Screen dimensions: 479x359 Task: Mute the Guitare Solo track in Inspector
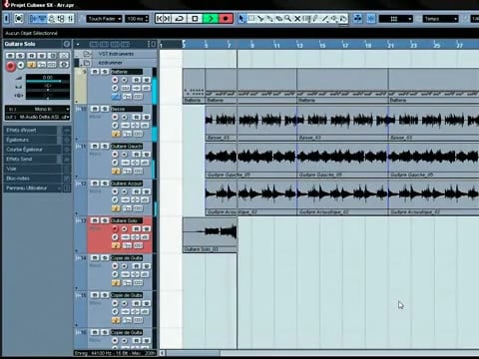10,56
